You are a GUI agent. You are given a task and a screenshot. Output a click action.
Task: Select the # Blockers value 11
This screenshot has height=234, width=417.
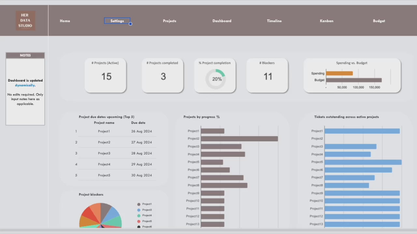click(267, 76)
